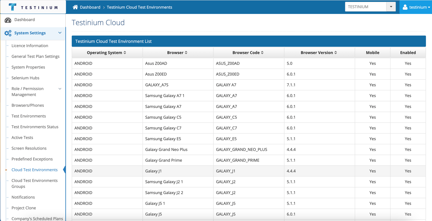Go to Test Environments page
Viewport: 432px width, 221px height.
[29, 116]
